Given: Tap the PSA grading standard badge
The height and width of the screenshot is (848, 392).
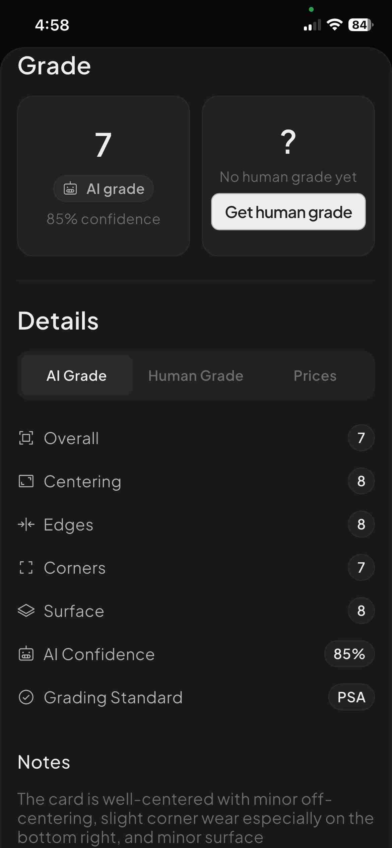Looking at the screenshot, I should point(351,697).
